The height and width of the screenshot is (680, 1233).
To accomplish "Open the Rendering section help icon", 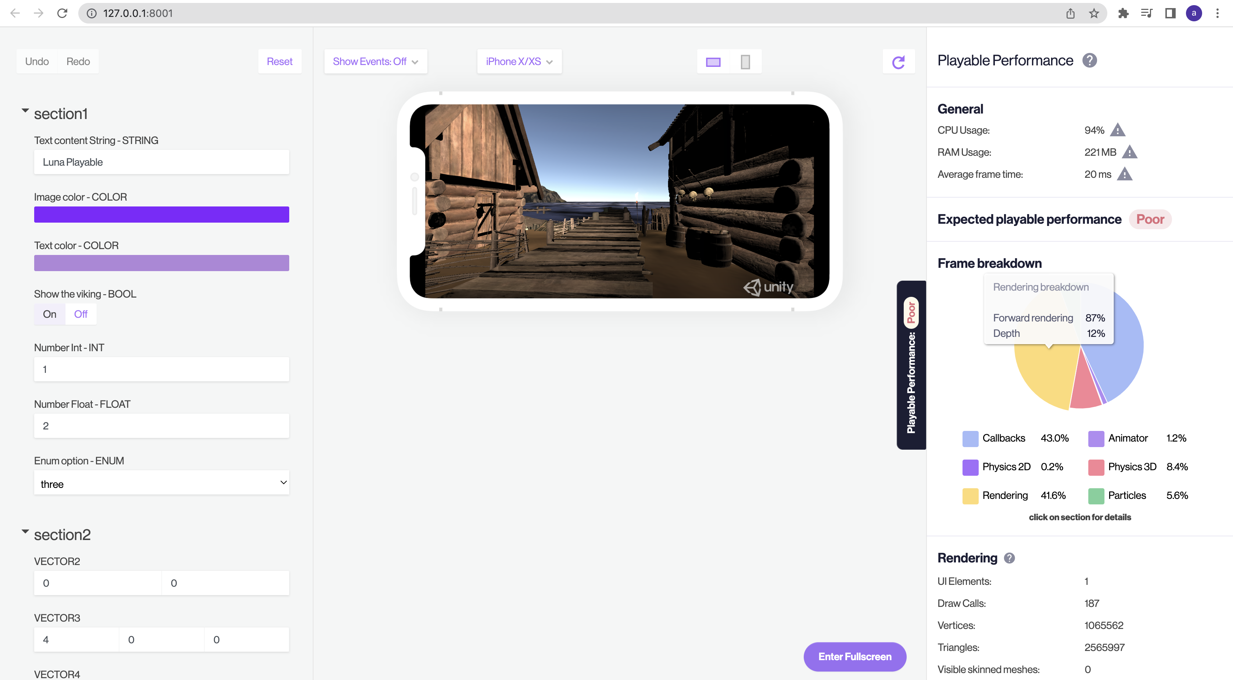I will [1009, 558].
